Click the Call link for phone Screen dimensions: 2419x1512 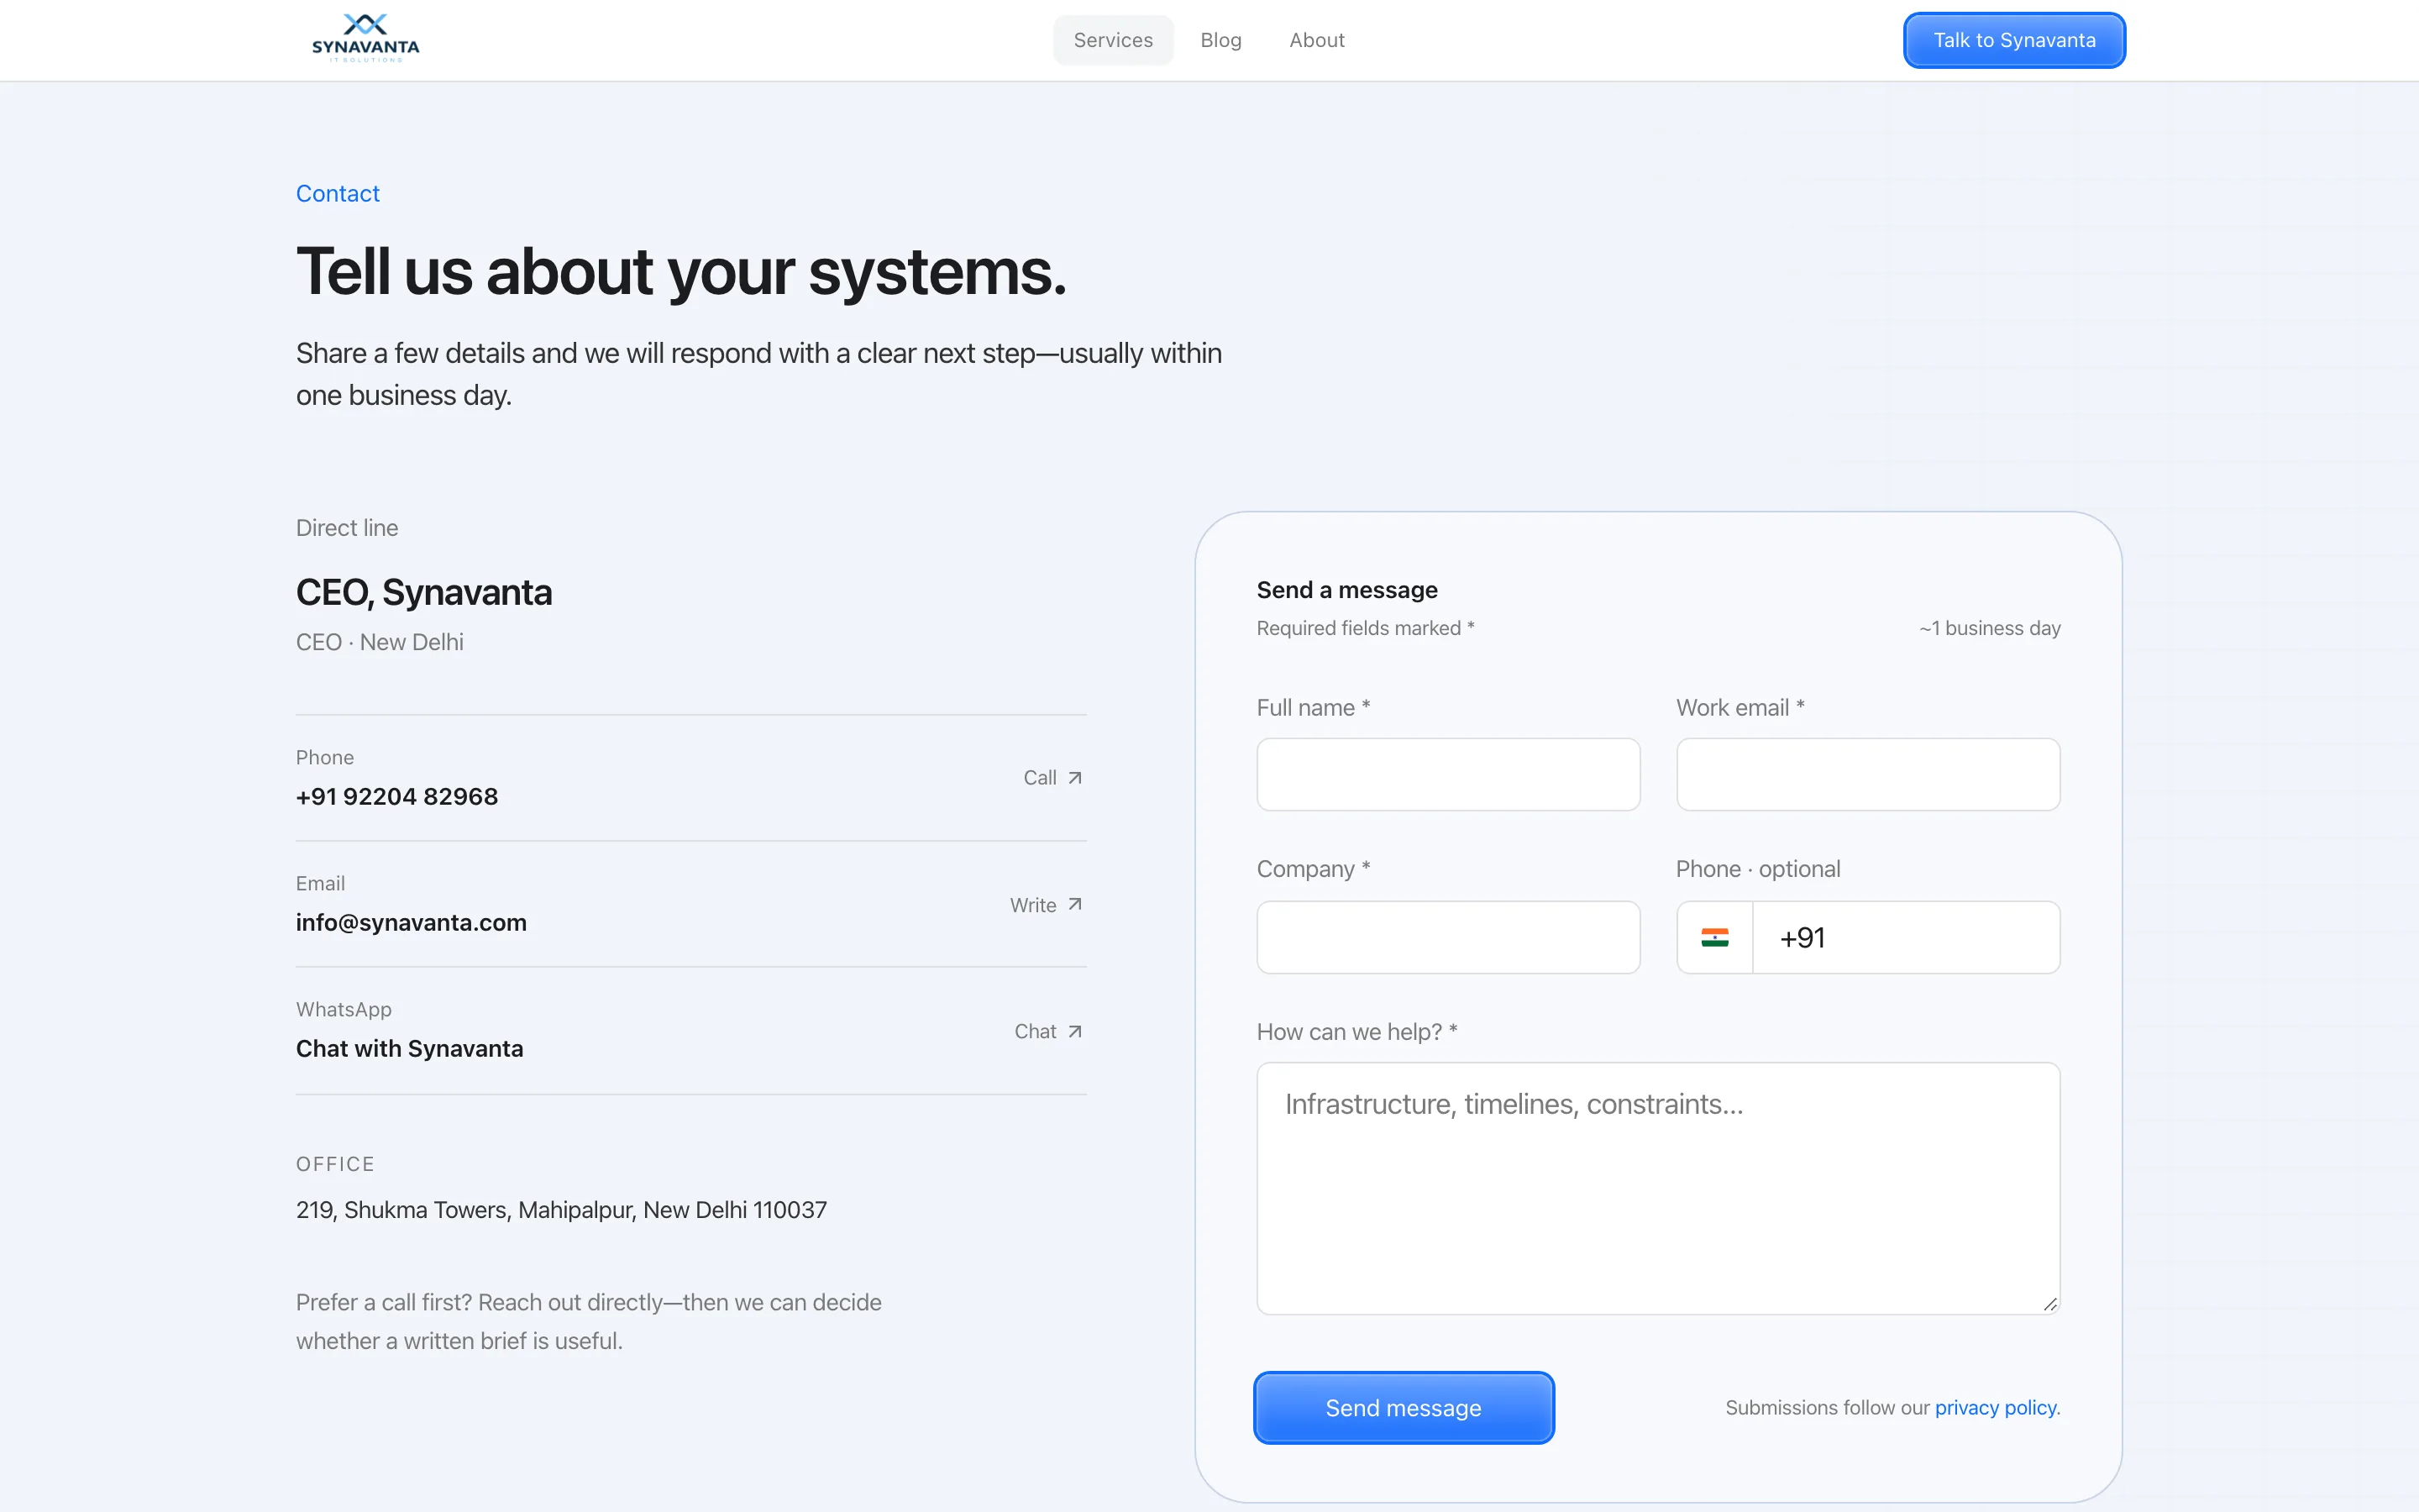click(1052, 778)
